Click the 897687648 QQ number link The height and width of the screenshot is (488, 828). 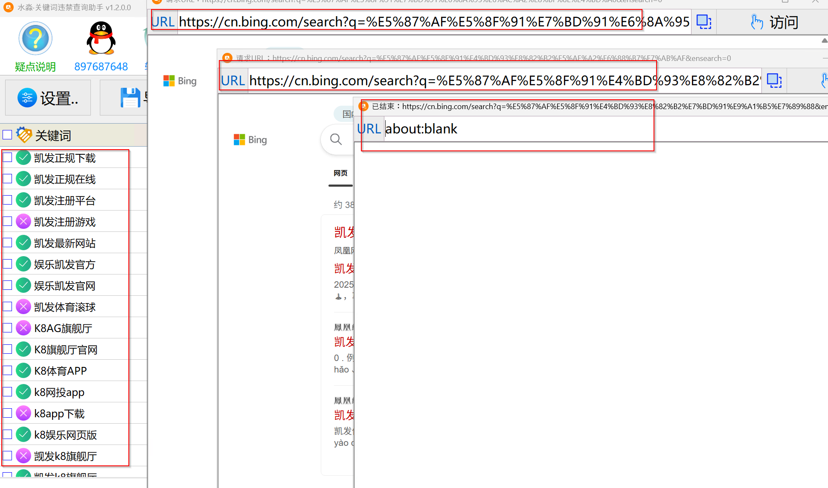101,66
